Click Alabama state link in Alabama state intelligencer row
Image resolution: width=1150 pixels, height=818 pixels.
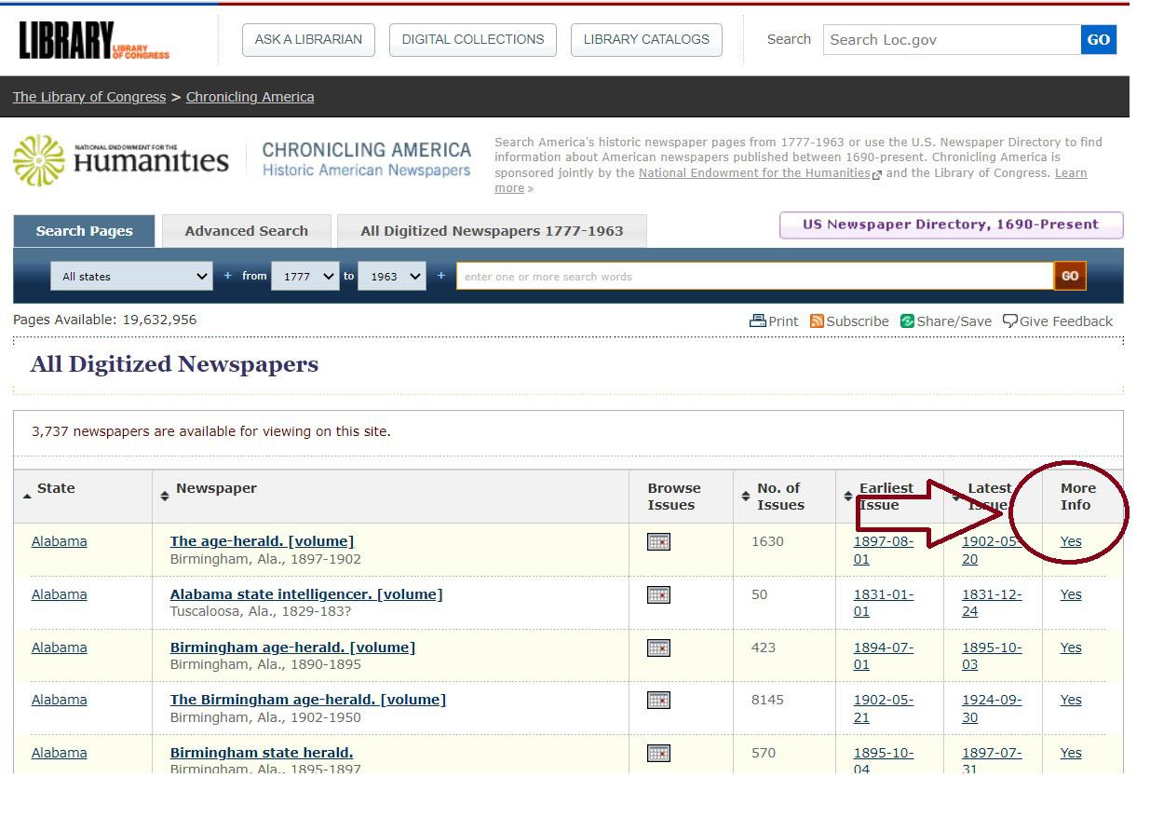coord(59,594)
